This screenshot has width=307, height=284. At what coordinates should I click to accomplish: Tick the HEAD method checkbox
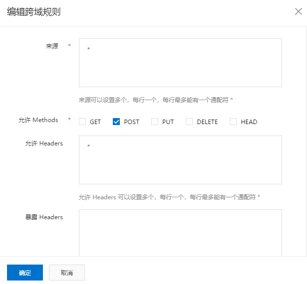[x=233, y=122]
